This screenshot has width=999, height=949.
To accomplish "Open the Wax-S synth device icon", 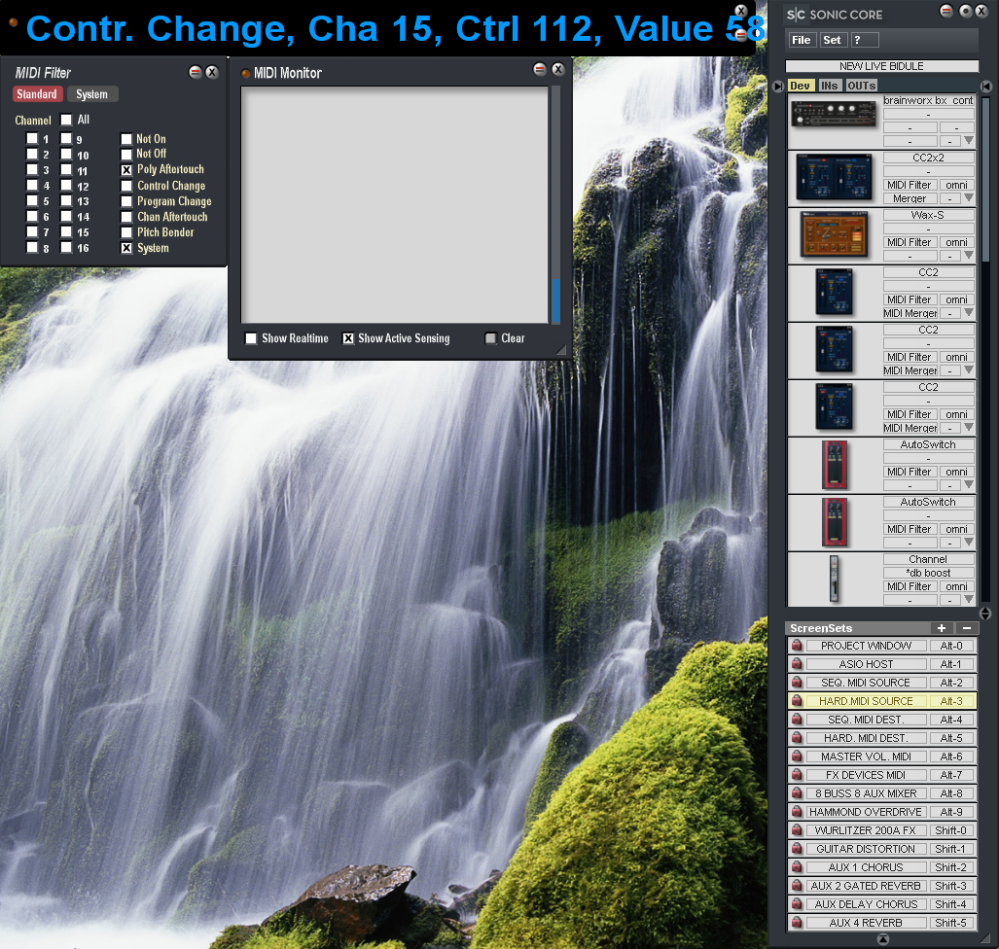I will tap(835, 234).
